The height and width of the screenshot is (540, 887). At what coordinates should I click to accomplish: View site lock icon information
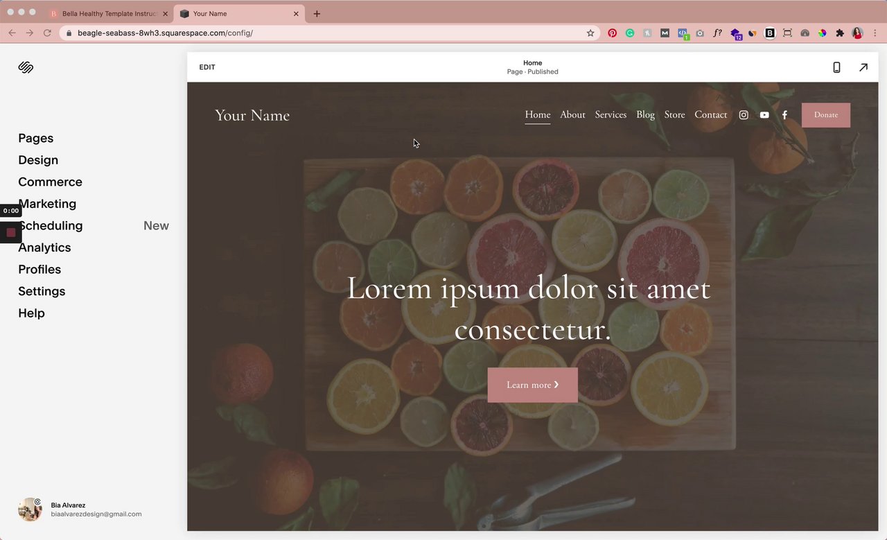pyautogui.click(x=69, y=33)
